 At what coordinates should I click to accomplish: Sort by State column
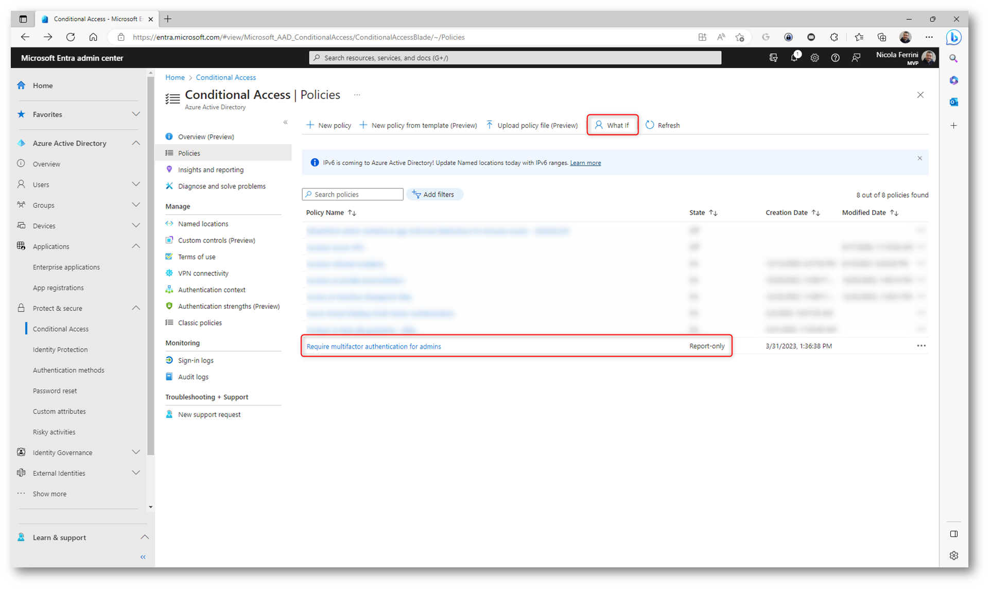click(703, 213)
